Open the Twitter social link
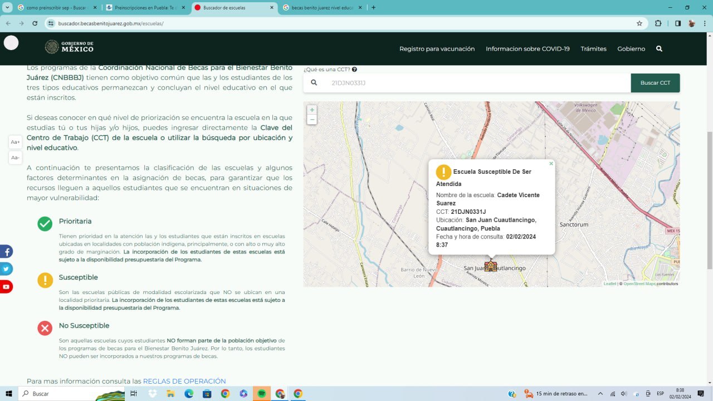 point(6,269)
